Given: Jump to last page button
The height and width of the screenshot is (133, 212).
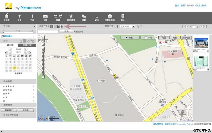Looking at the screenshot, I should 205,27.
